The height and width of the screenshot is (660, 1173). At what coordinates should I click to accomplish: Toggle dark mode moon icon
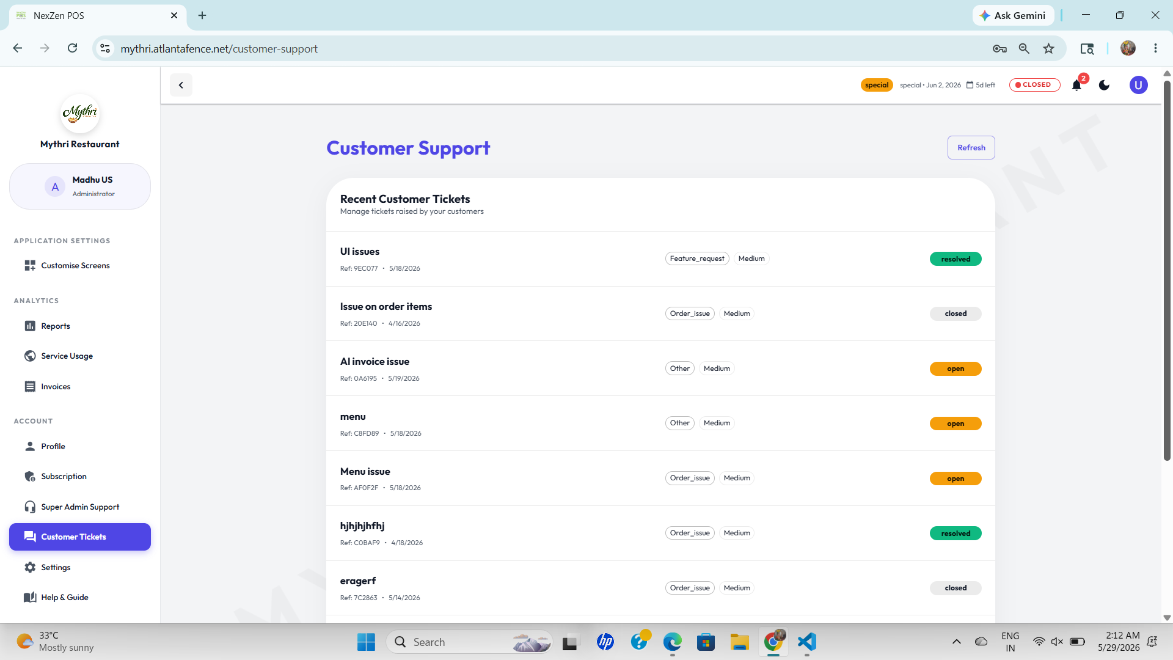(x=1104, y=85)
